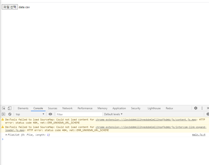Toggle the device toolbar icon
Image resolution: width=209 pixels, height=165 pixels.
click(9, 108)
